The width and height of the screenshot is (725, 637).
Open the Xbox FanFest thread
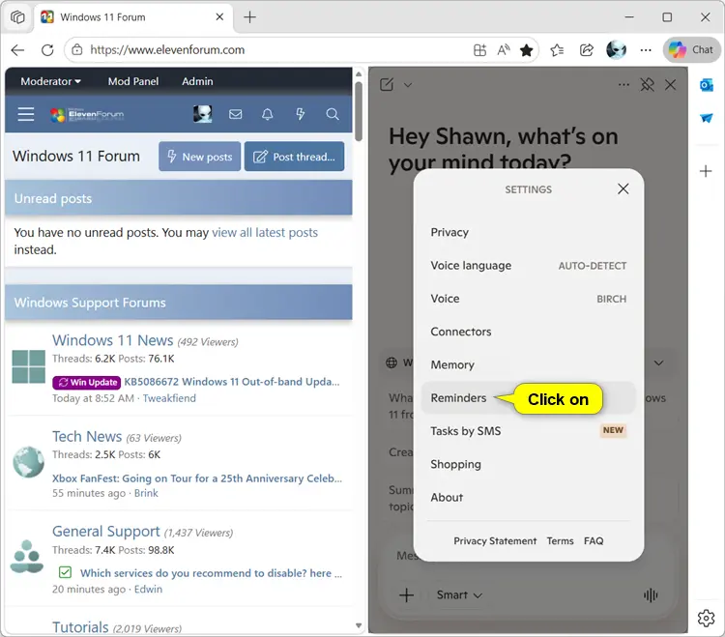(197, 478)
